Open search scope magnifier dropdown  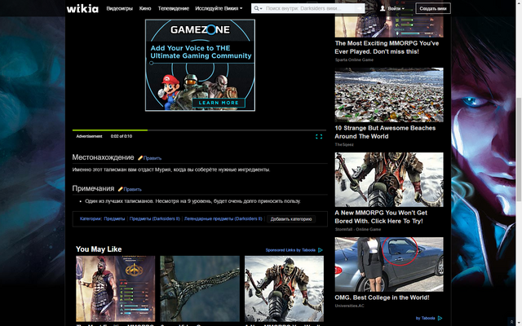pyautogui.click(x=258, y=8)
